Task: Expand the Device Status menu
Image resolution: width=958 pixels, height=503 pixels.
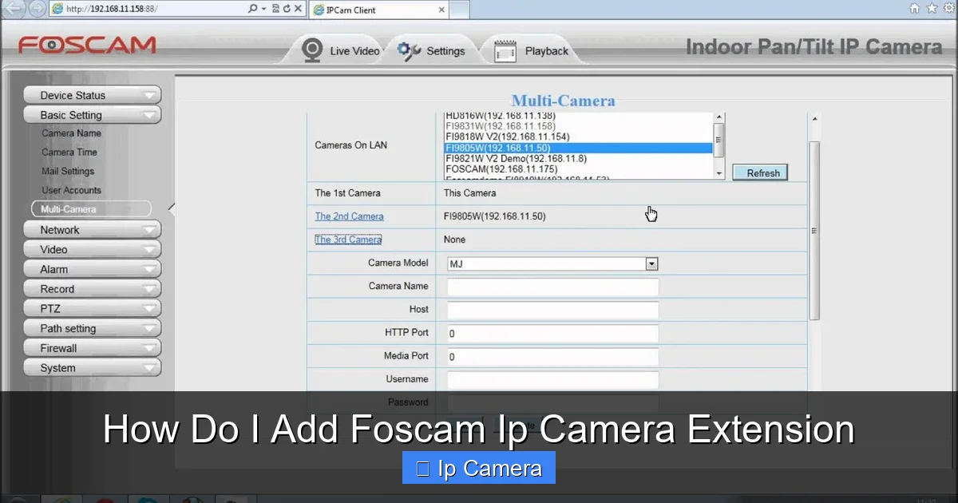Action: 92,95
